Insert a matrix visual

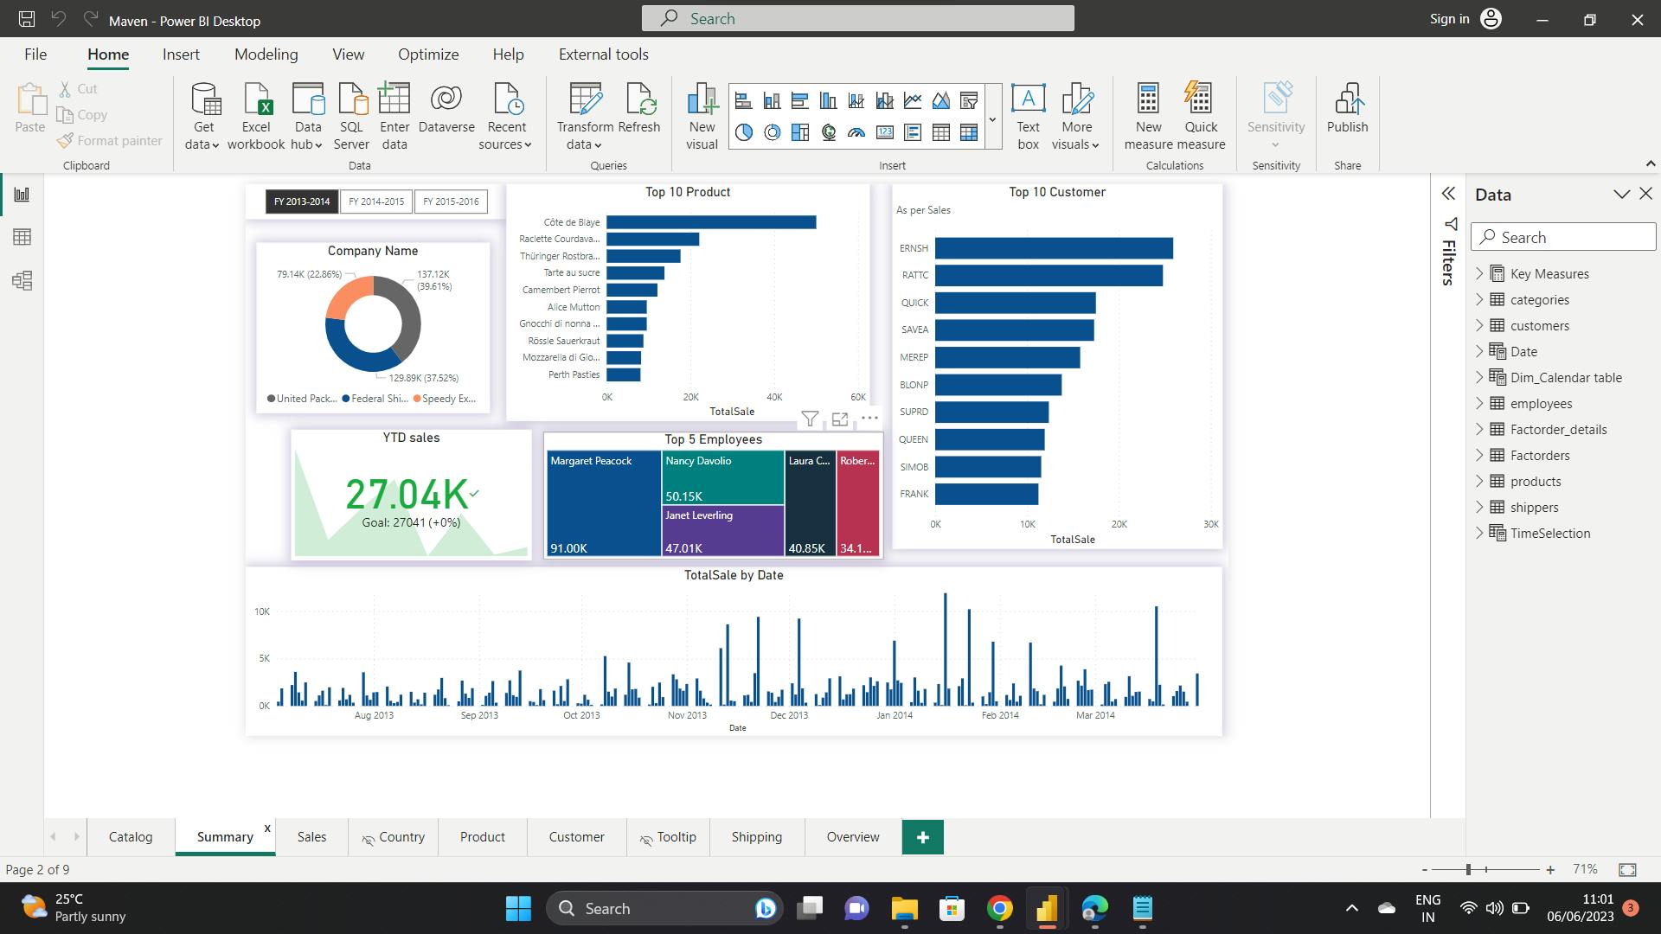(x=969, y=132)
